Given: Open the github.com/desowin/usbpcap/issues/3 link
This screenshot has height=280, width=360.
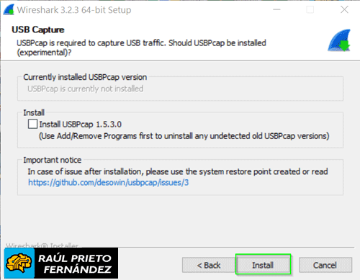Looking at the screenshot, I should click(108, 183).
